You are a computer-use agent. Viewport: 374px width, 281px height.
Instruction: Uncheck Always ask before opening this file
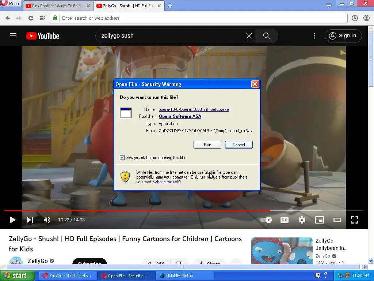click(122, 158)
